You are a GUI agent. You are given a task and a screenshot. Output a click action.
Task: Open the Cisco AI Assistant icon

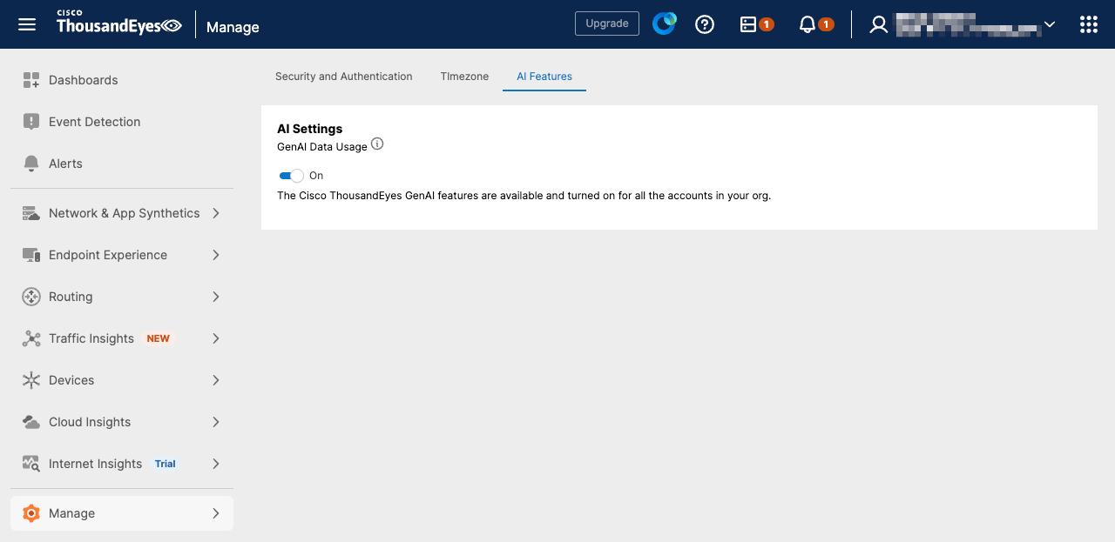(665, 24)
